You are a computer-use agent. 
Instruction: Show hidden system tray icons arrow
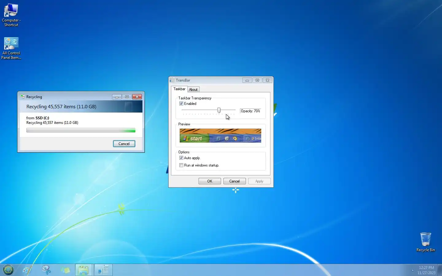click(413, 270)
